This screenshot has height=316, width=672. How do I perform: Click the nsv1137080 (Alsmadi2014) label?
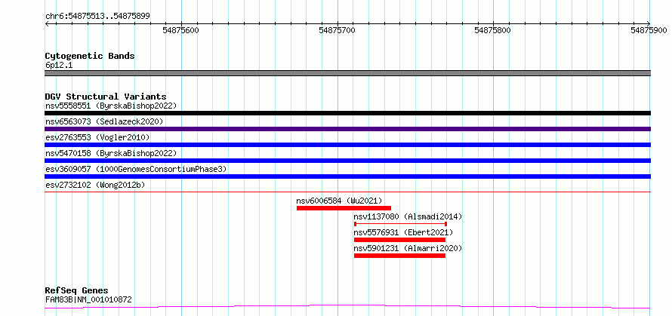pyautogui.click(x=408, y=216)
